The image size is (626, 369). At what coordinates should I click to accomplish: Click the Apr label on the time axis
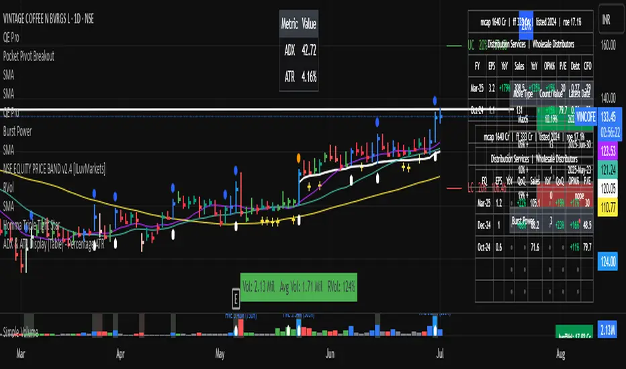(120, 354)
